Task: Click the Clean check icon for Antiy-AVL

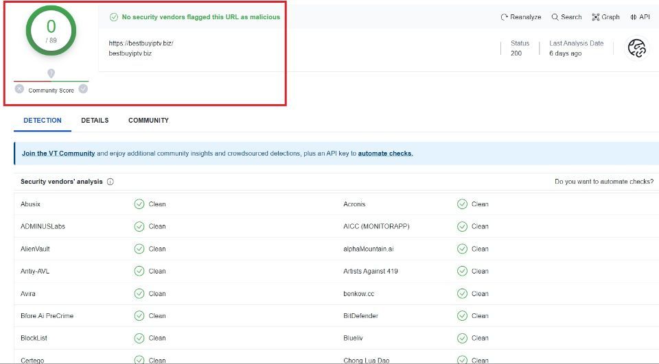Action: (x=139, y=271)
